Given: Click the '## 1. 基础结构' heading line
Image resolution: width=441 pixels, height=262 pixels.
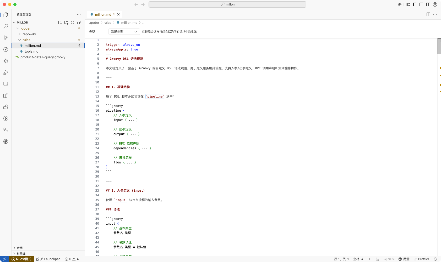Looking at the screenshot, I should (x=118, y=87).
